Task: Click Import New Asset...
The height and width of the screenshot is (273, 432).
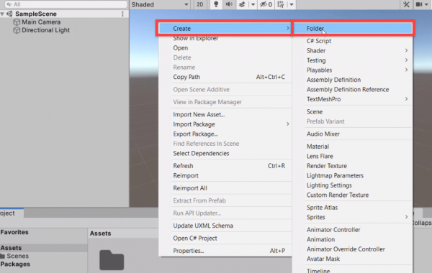Action: click(199, 114)
